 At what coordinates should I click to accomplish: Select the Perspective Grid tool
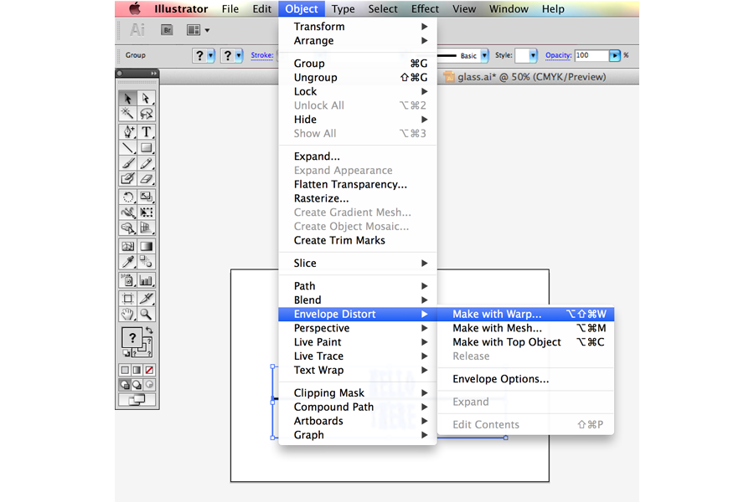(x=146, y=228)
